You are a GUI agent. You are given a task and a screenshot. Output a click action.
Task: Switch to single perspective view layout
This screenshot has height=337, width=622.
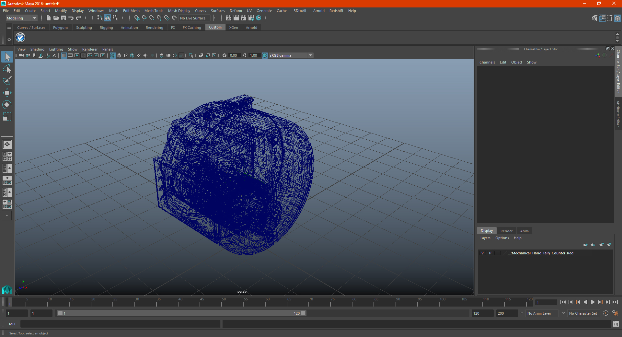[x=7, y=144]
